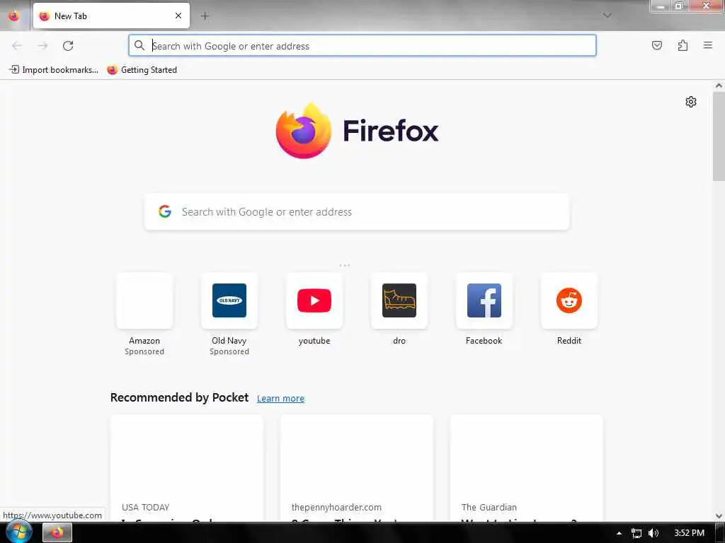The width and height of the screenshot is (725, 543).
Task: Click the Google G icon in search box
Action: point(165,211)
